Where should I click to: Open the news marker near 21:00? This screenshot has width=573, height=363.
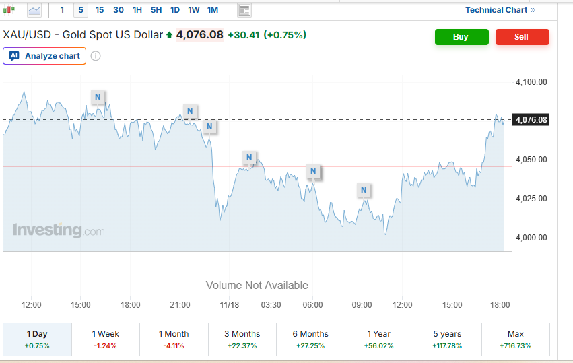click(x=190, y=111)
